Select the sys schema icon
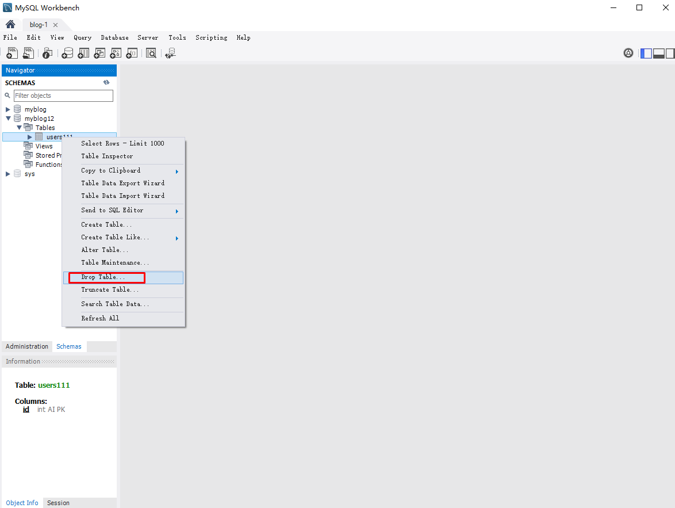The height and width of the screenshot is (508, 675). (x=17, y=174)
